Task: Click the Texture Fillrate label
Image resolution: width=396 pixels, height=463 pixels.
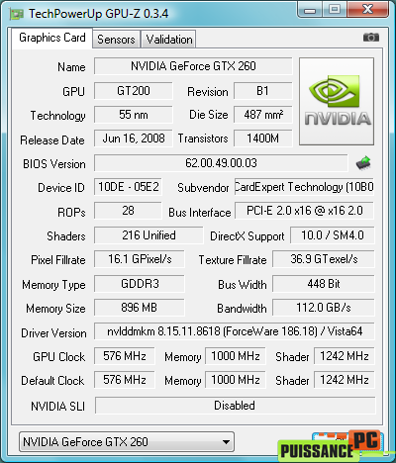Action: click(233, 260)
